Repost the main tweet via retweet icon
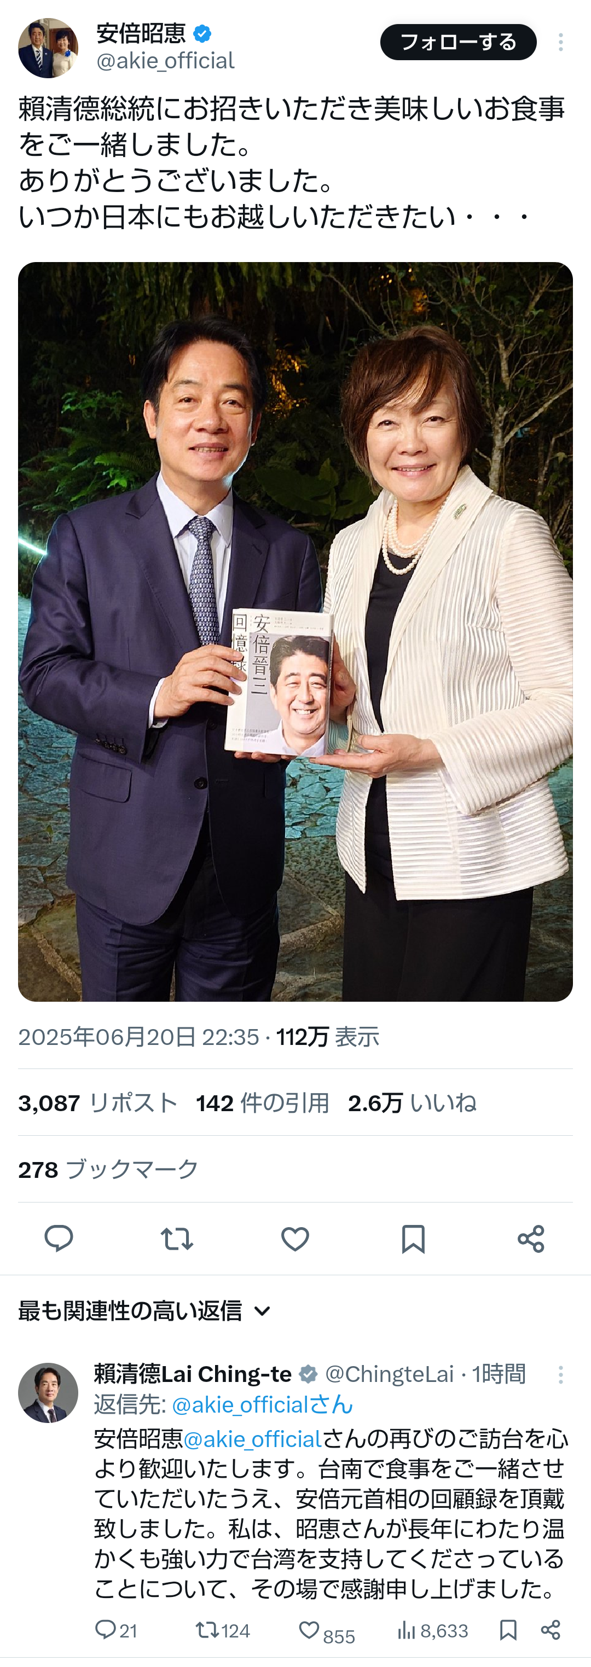Screen dimensions: 591x1667 point(177,1239)
